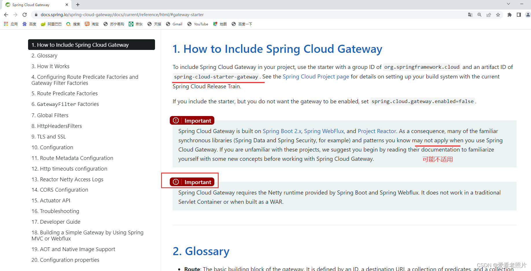Go to '3. How It Works' in sidebar

50,66
